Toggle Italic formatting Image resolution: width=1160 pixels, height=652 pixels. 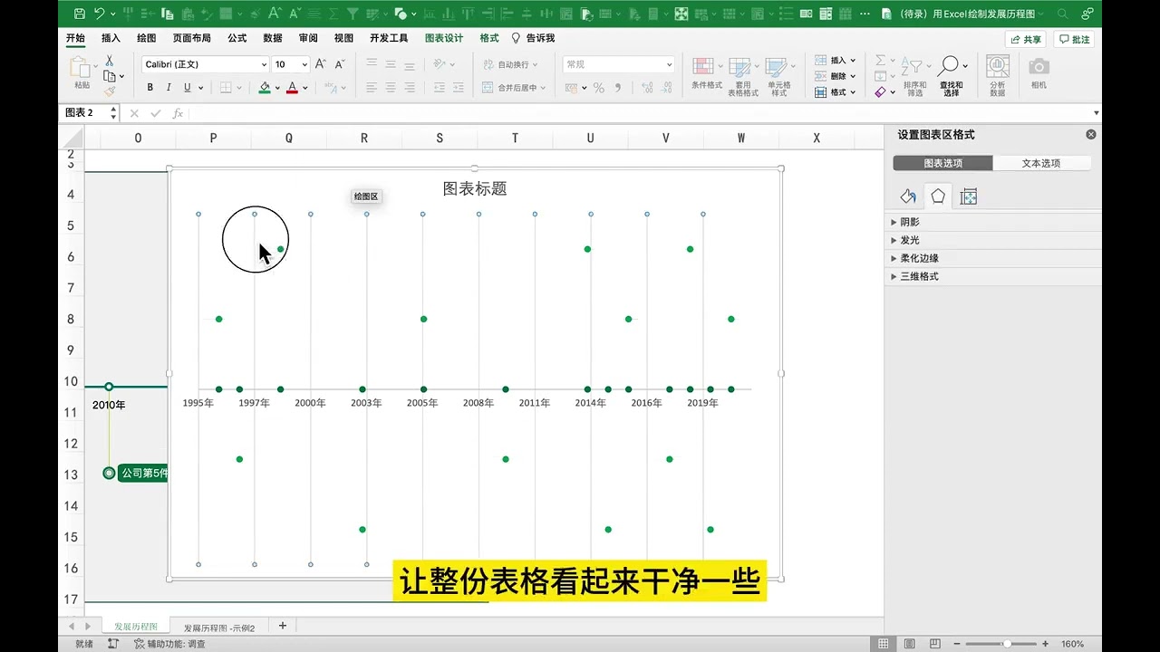click(x=169, y=88)
